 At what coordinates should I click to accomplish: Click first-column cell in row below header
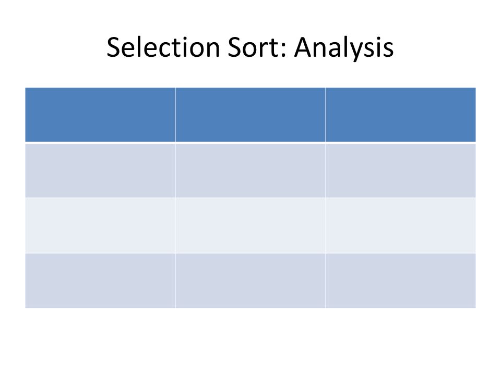(100, 170)
